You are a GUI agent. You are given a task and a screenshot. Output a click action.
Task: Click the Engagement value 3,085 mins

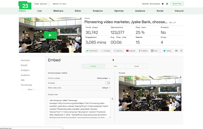point(96,42)
